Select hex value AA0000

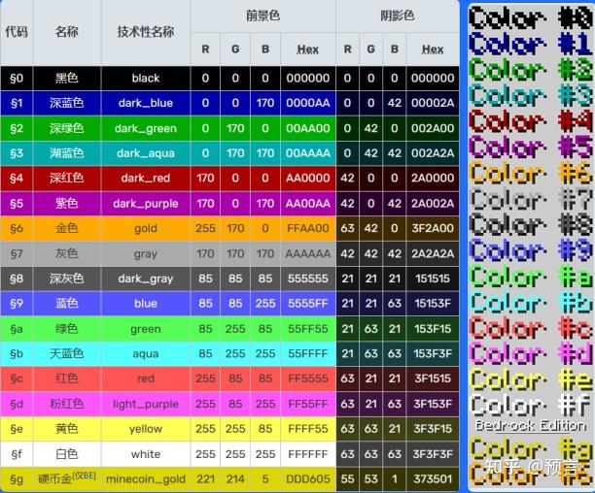coord(308,178)
